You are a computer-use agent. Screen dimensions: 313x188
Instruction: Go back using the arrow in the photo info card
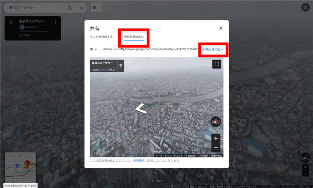12,22
